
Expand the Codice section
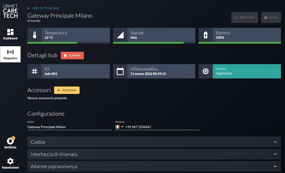tap(154, 142)
